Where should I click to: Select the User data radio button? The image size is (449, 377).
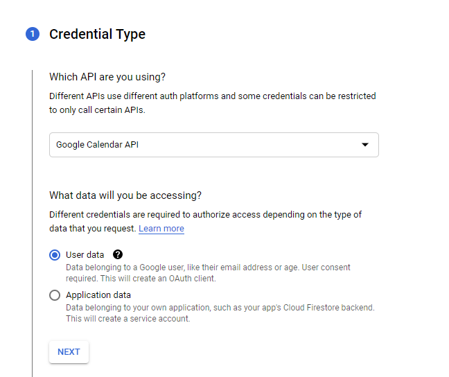click(55, 255)
